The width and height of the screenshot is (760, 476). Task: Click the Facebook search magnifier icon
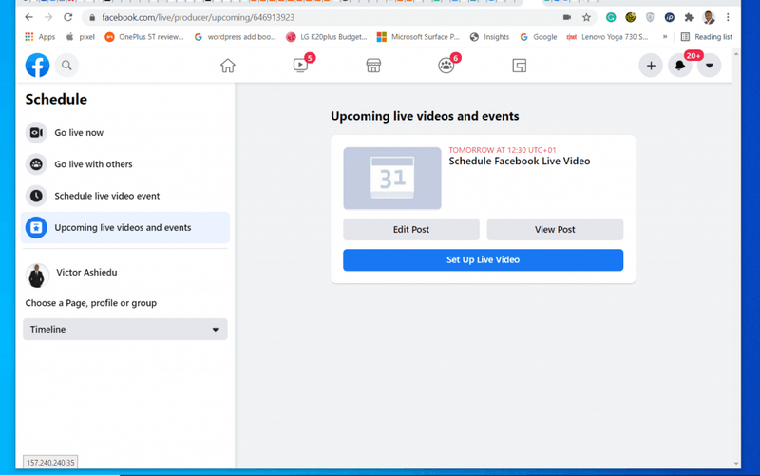66,65
